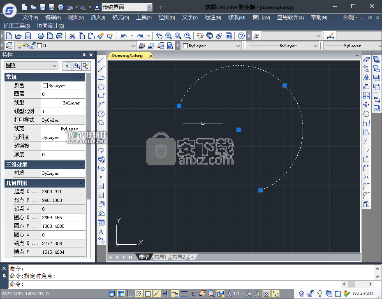382x299 pixels.
Task: Select the Array tool
Action: tap(366, 96)
